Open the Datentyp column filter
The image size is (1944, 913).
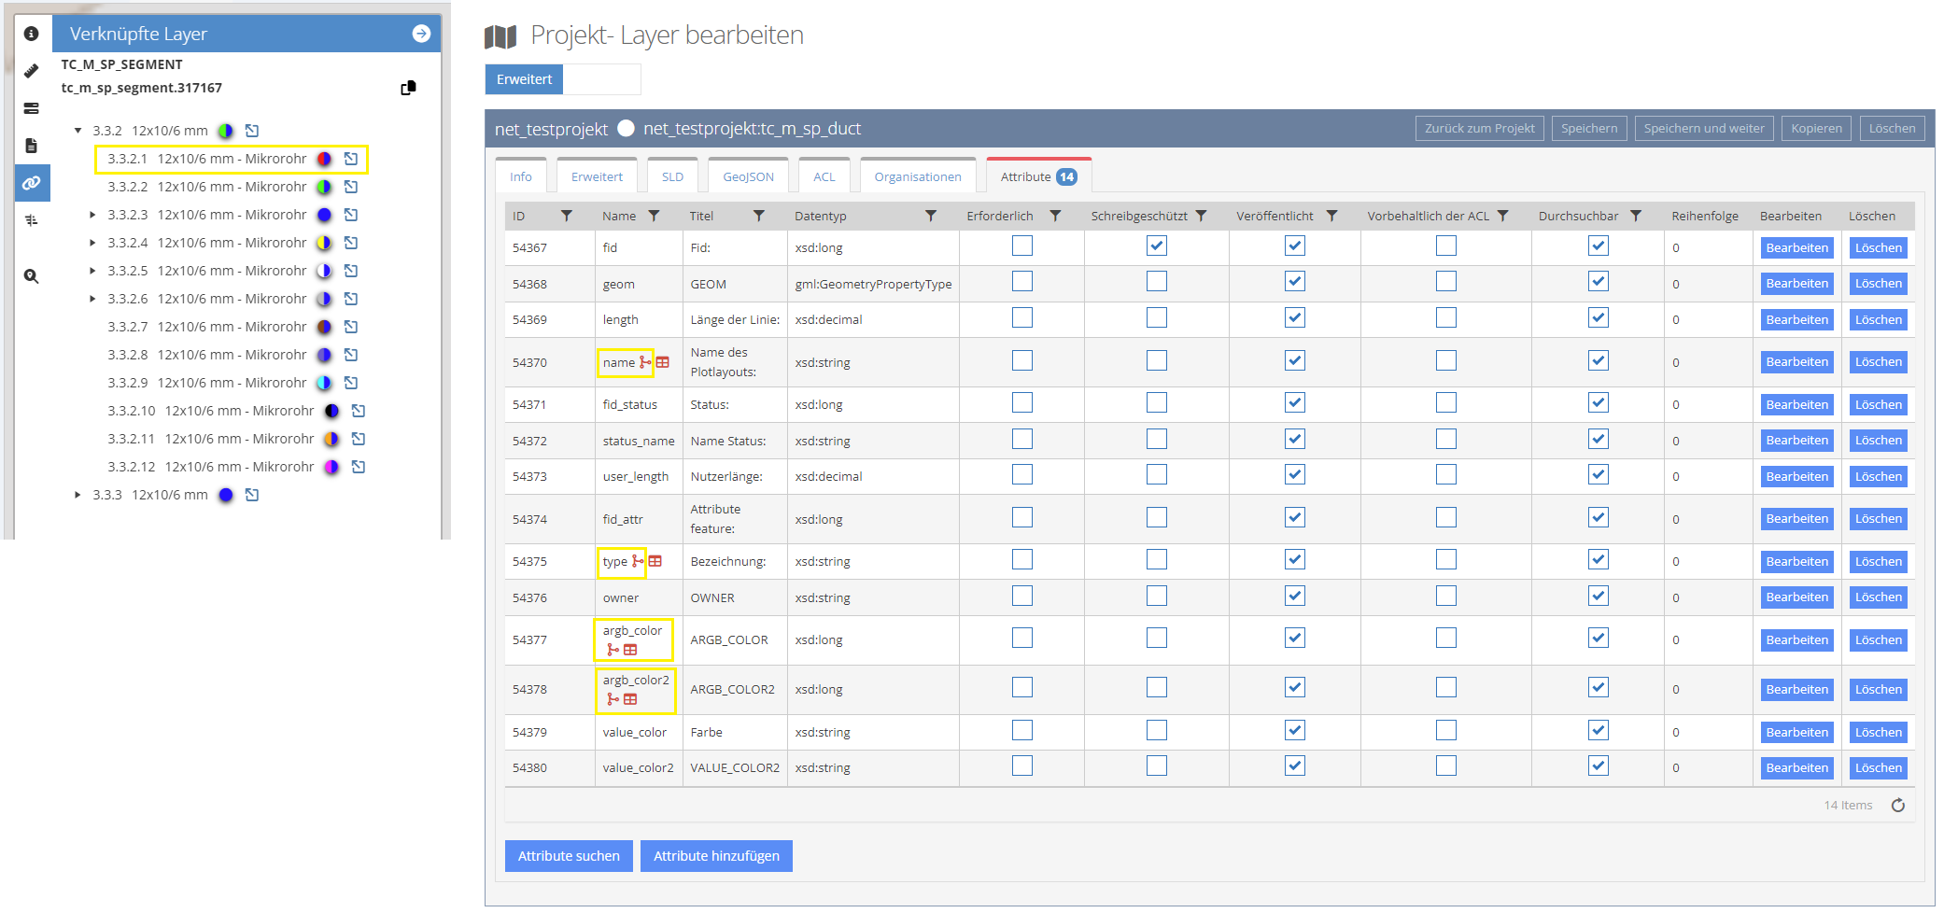[x=930, y=216]
